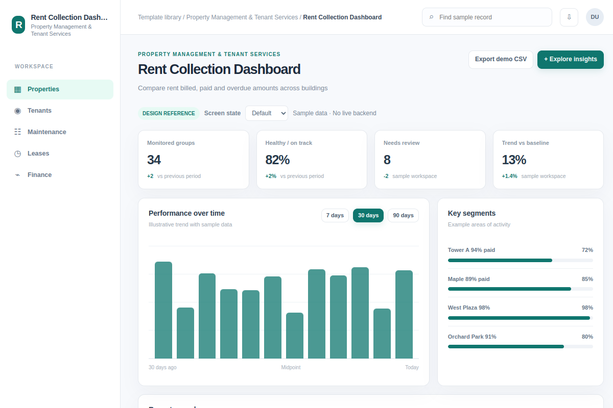Viewport: 613px width, 408px height.
Task: Click the Healthy / on track card
Action: click(312, 160)
